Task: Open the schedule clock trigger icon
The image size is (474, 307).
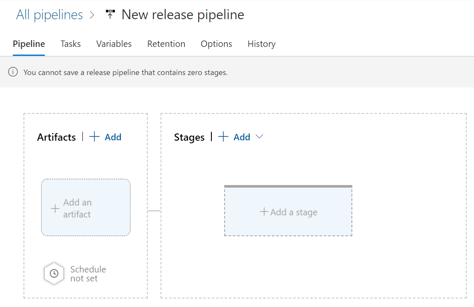Action: [x=54, y=274]
